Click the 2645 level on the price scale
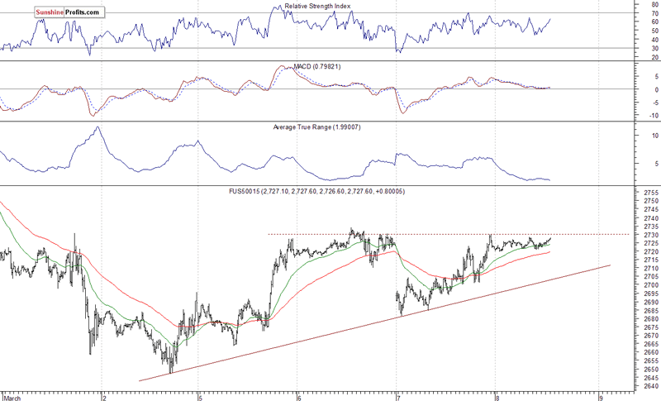This screenshot has width=661, height=401. (x=650, y=377)
